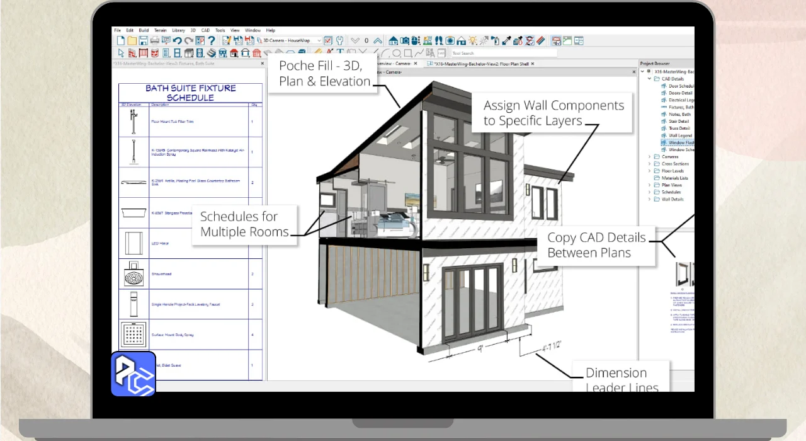Screen dimensions: 806x441
Task: Go up one floor with up chevron
Action: tap(378, 40)
